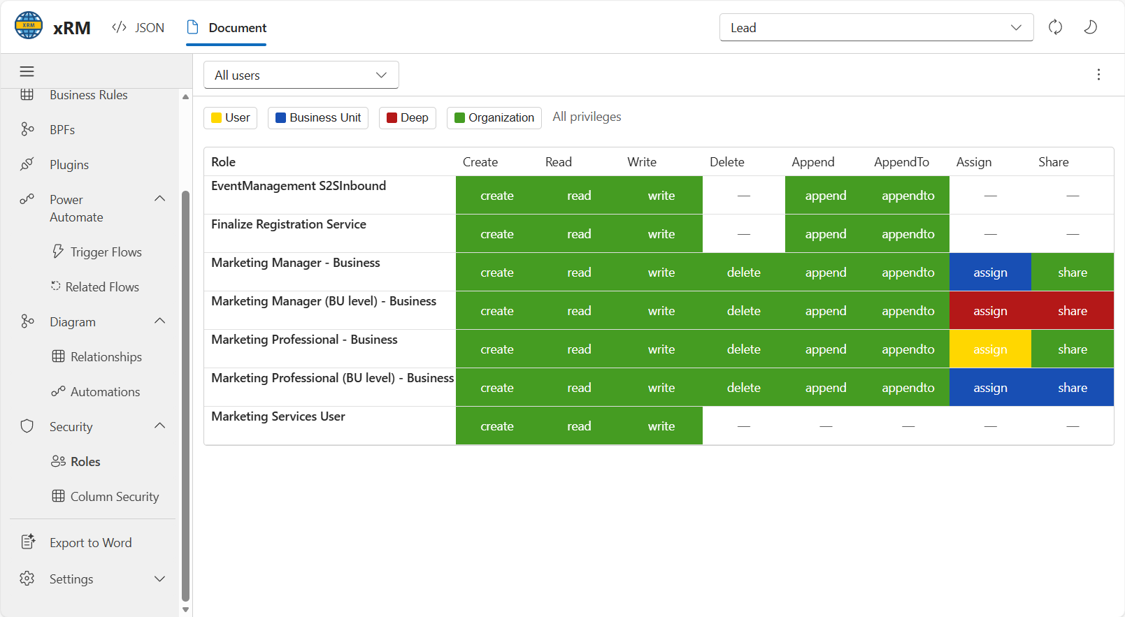
Task: Open Related Flows page
Action: pos(102,287)
